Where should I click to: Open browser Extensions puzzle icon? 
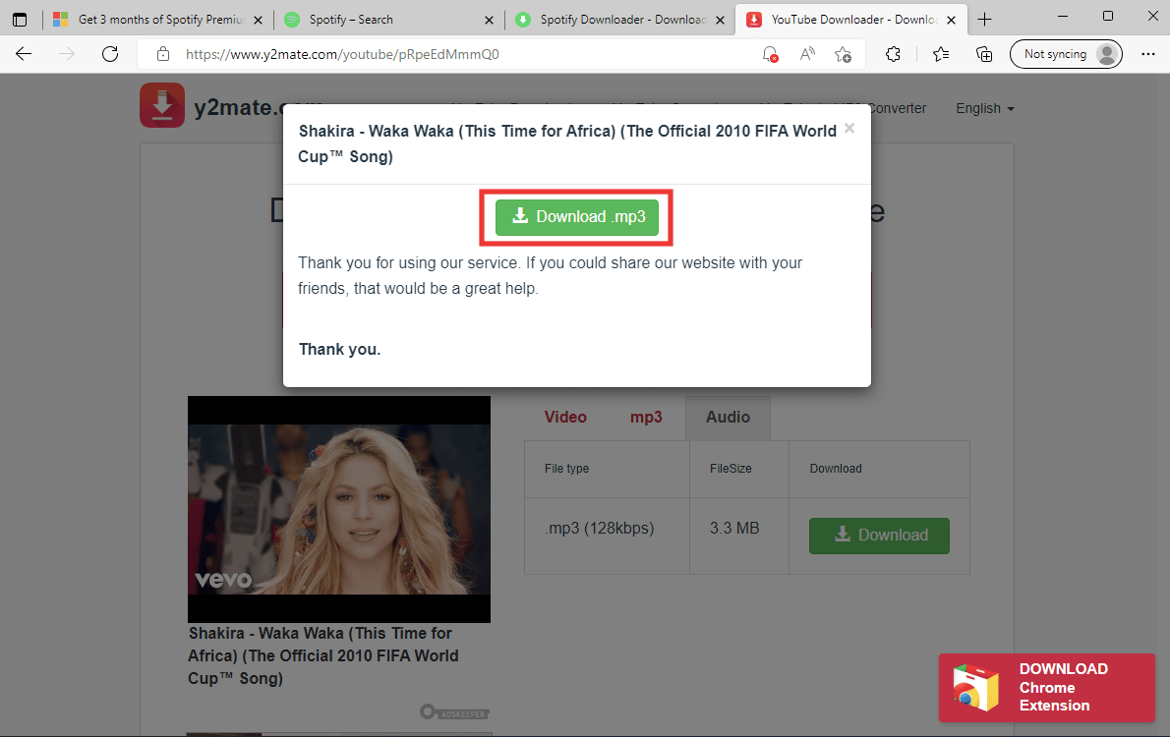point(893,54)
